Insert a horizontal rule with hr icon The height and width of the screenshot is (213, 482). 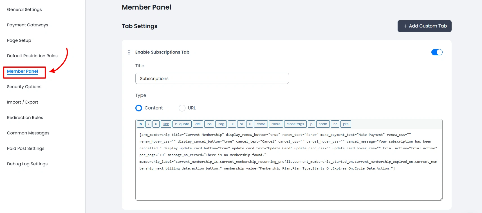[x=335, y=124]
